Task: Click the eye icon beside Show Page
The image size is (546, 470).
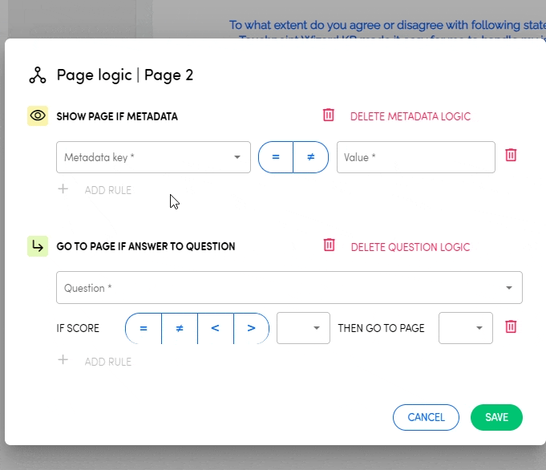Action: point(38,116)
